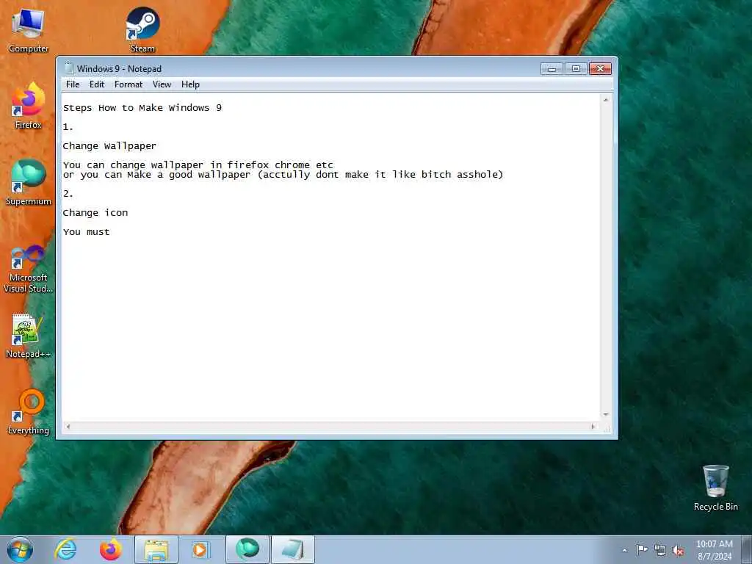Select the Firefox desktop shortcut
Viewport: 752px width, 564px height.
point(29,106)
